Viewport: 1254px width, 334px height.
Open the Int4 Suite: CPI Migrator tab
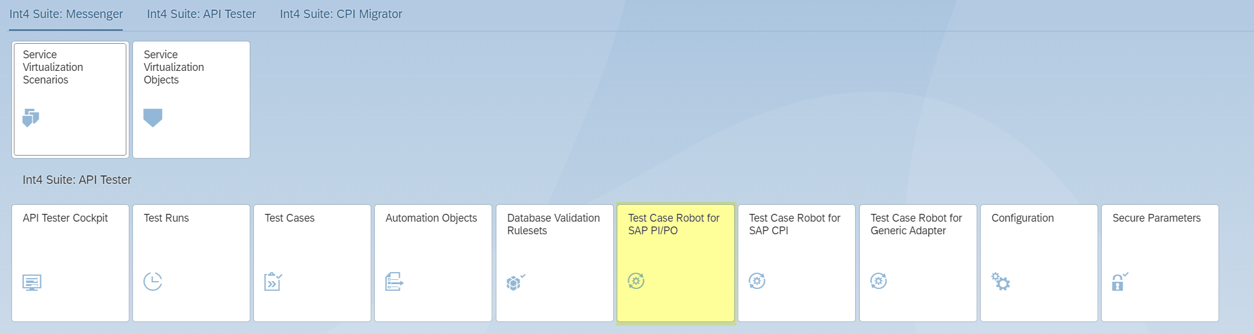click(x=341, y=14)
